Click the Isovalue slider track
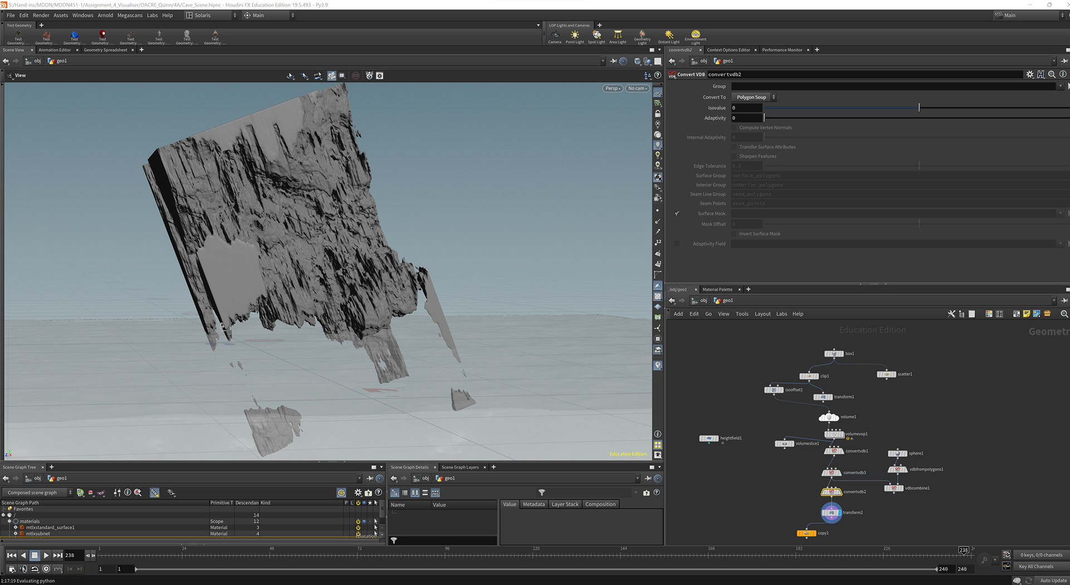 836,108
